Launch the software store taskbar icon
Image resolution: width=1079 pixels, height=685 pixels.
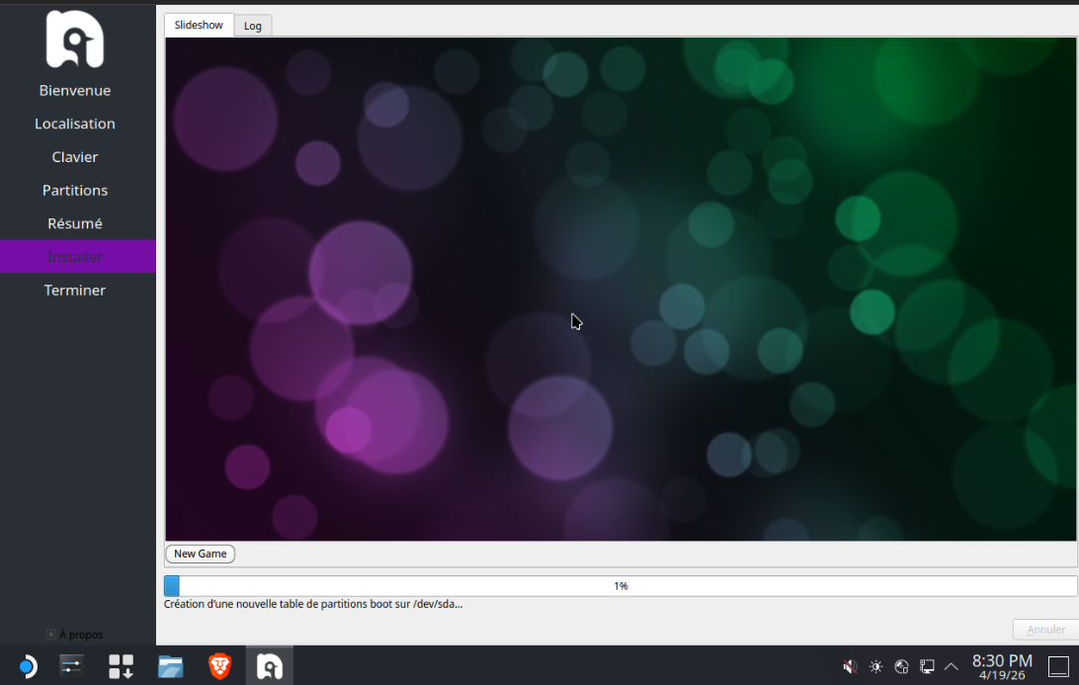tap(121, 666)
